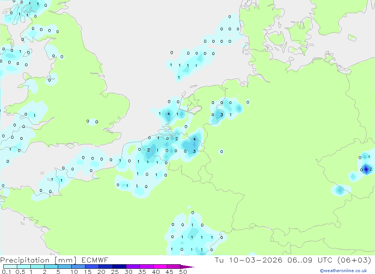Click the 'ECMWF' model label
The height and width of the screenshot is (274, 375).
95,260
